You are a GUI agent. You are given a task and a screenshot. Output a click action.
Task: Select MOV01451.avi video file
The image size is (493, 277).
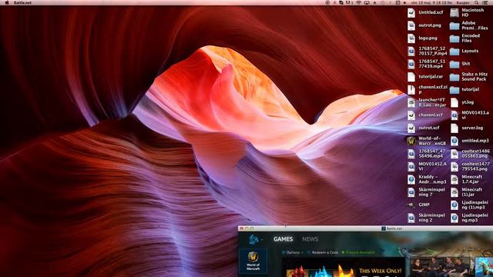pos(470,115)
